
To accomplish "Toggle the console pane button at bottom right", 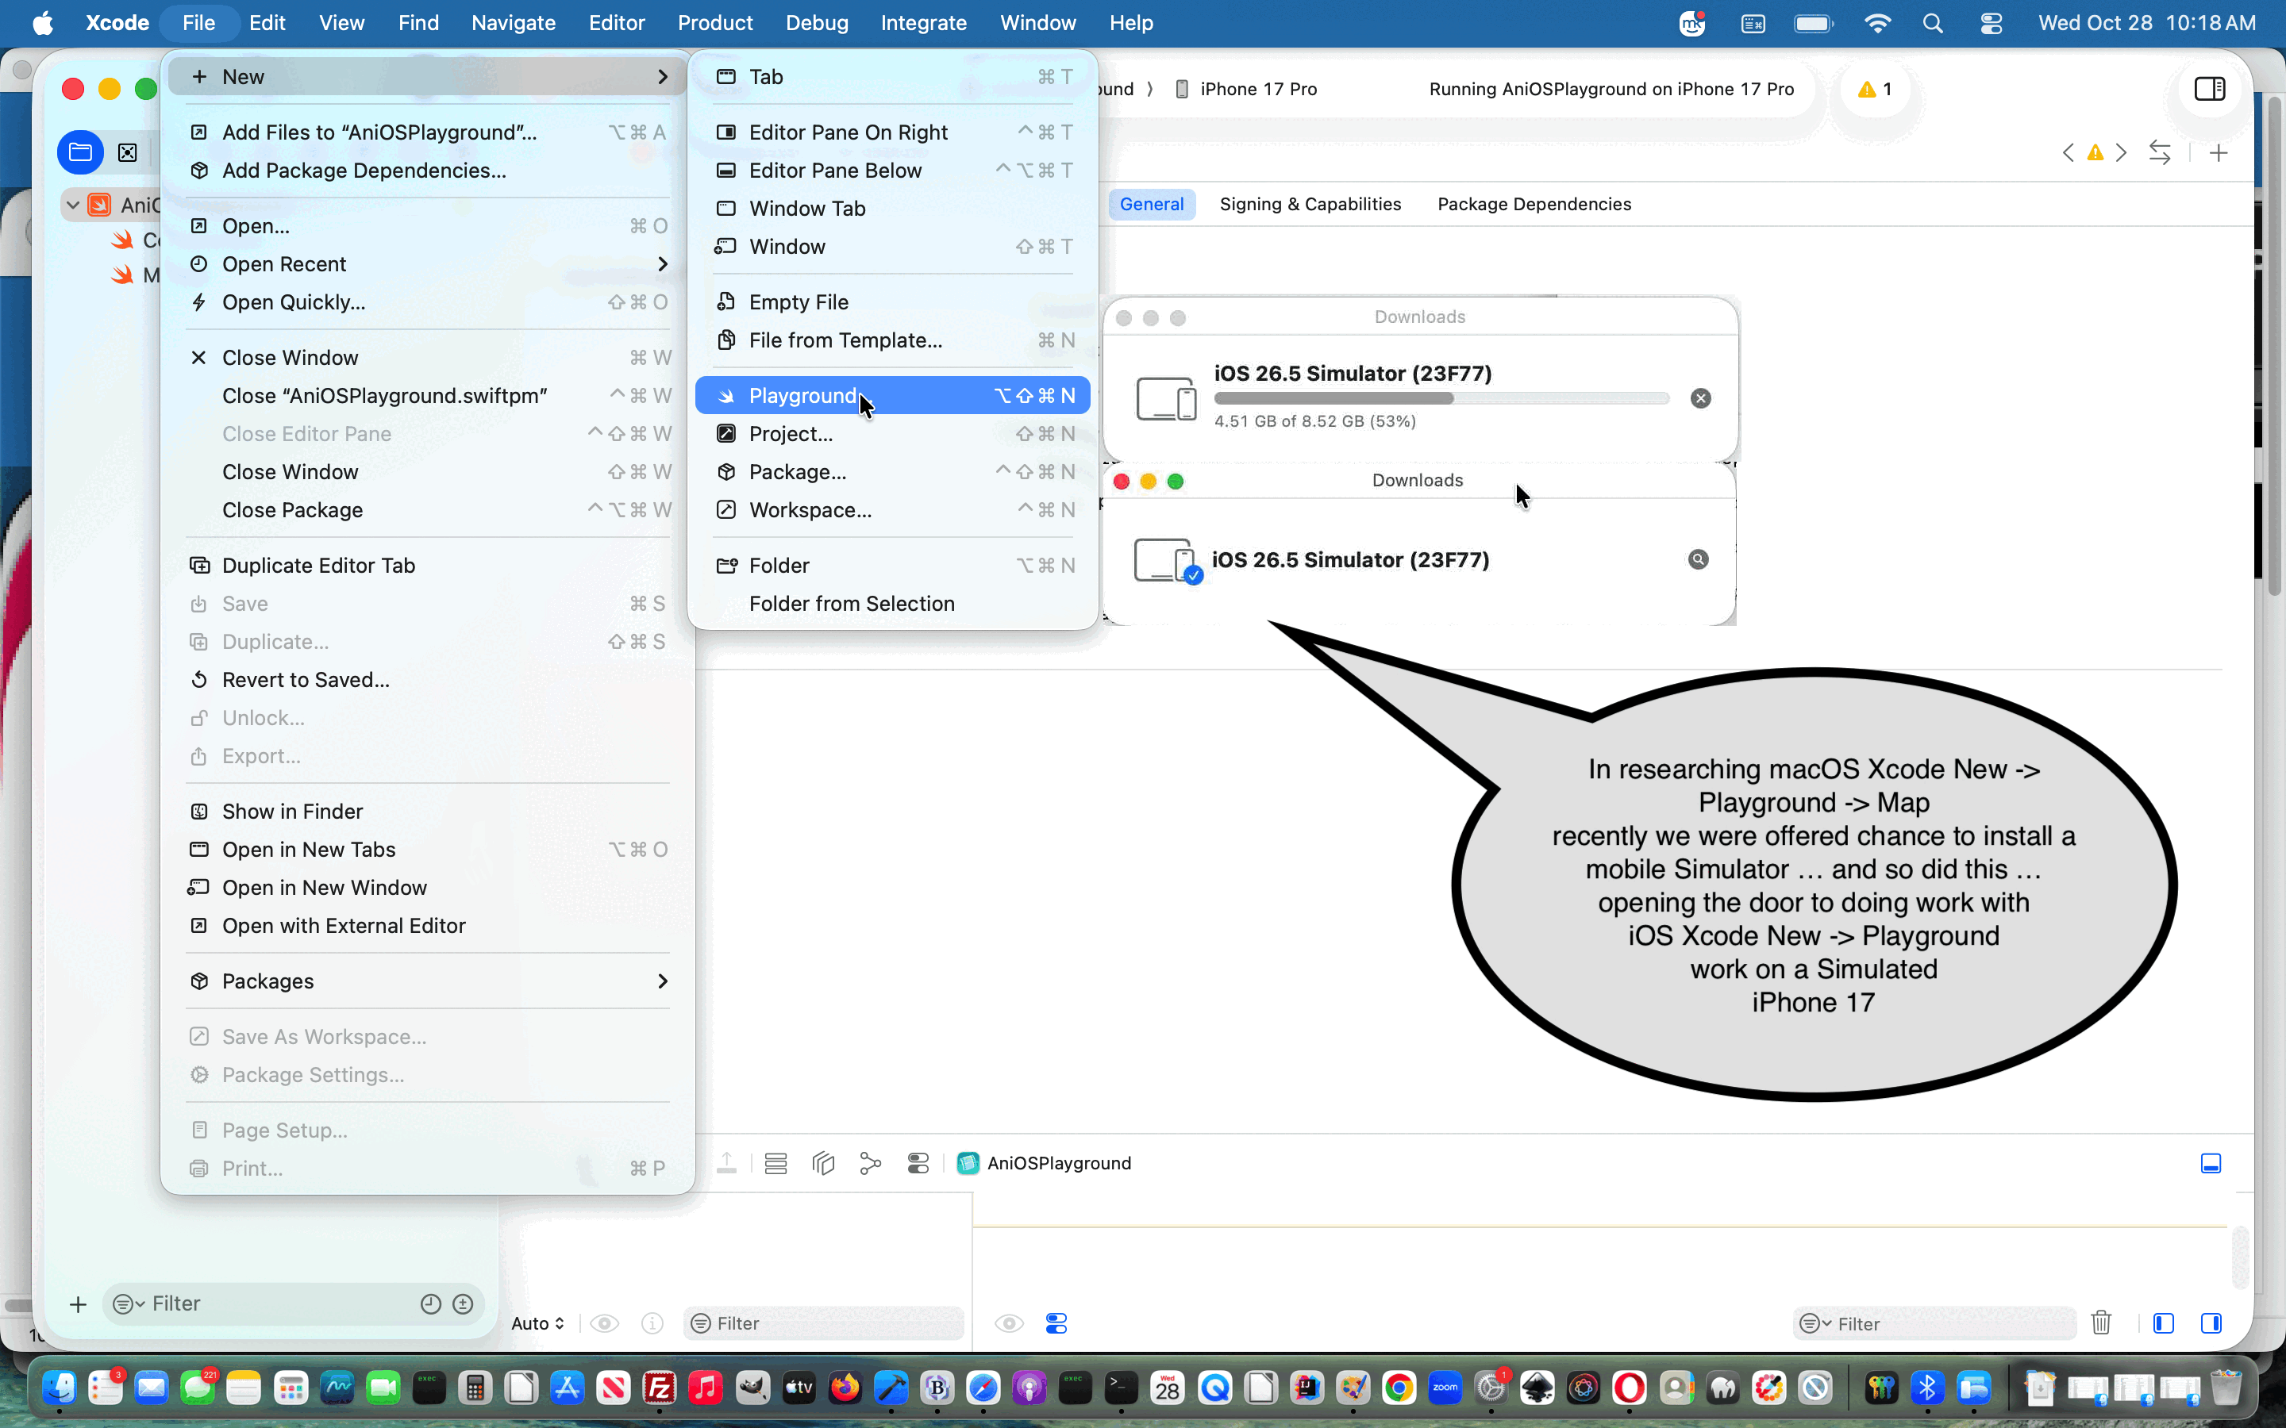I will tap(2211, 1322).
